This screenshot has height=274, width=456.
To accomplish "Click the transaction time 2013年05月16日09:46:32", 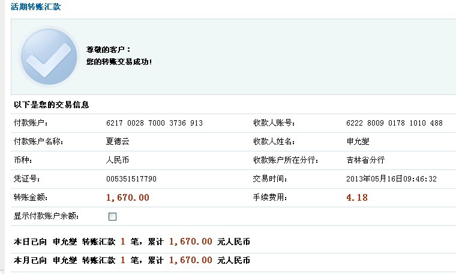I will (391, 179).
